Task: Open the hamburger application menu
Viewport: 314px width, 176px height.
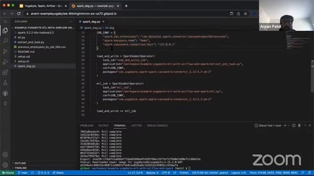Action: [5, 22]
